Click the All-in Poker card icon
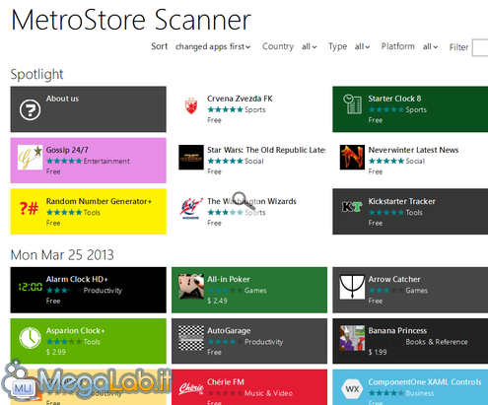Screen dimensions: 488x405 [x=191, y=287]
